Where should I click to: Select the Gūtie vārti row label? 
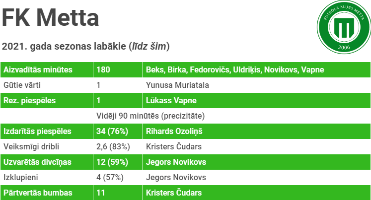pos(22,85)
